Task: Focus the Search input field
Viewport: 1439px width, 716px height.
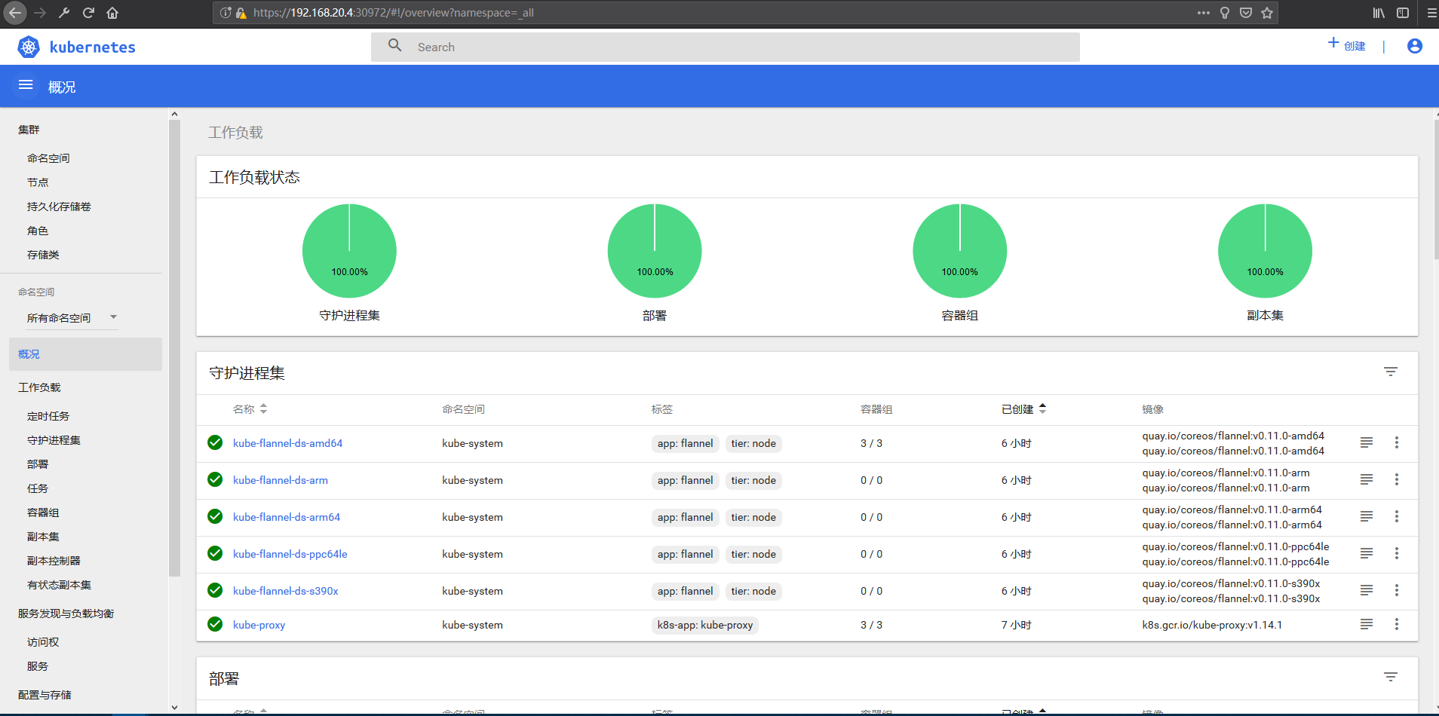Action: (725, 47)
